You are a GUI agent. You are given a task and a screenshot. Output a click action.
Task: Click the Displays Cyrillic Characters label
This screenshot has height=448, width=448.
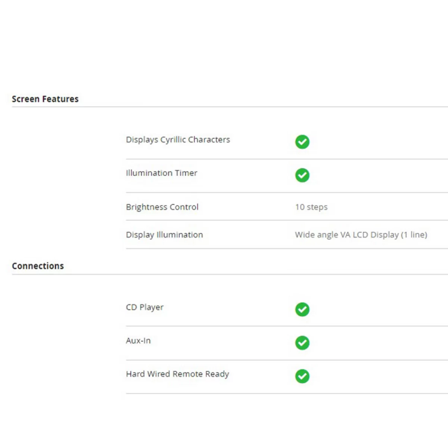[x=178, y=140]
